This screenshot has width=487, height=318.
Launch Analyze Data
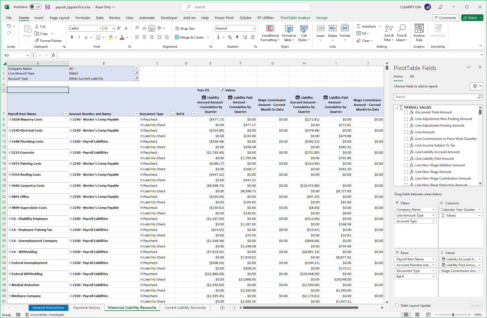click(419, 33)
